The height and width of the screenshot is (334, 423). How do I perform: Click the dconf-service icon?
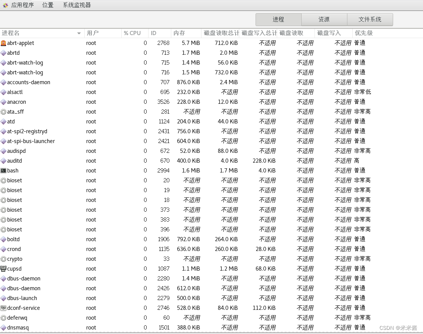pos(3,308)
